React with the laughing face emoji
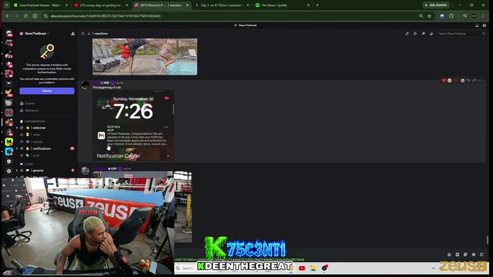The height and width of the screenshot is (277, 493). pos(449,80)
